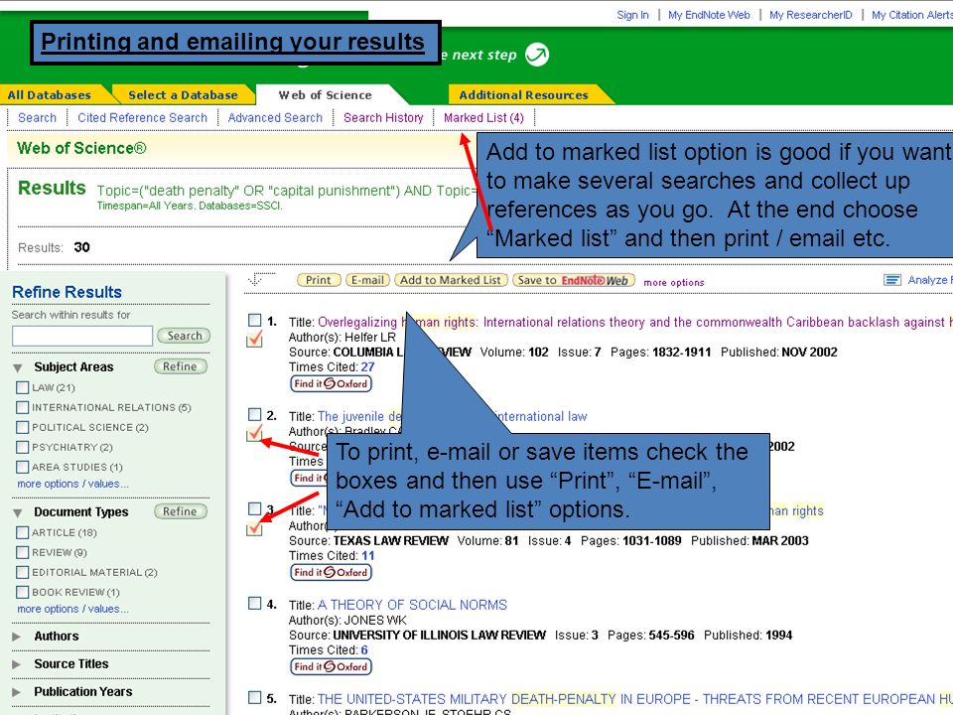Image resolution: width=953 pixels, height=715 pixels.
Task: Switch to Web of Science tab
Action: [x=326, y=95]
